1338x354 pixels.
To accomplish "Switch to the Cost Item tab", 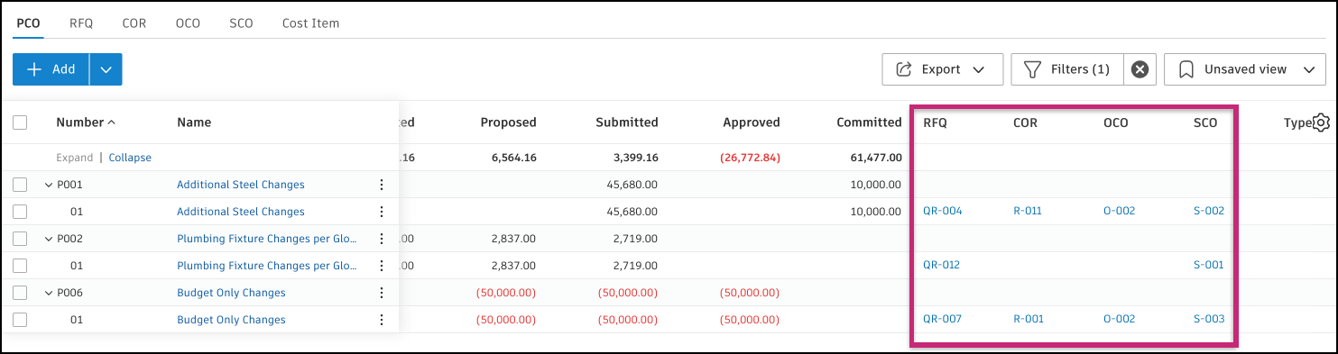I will 310,23.
